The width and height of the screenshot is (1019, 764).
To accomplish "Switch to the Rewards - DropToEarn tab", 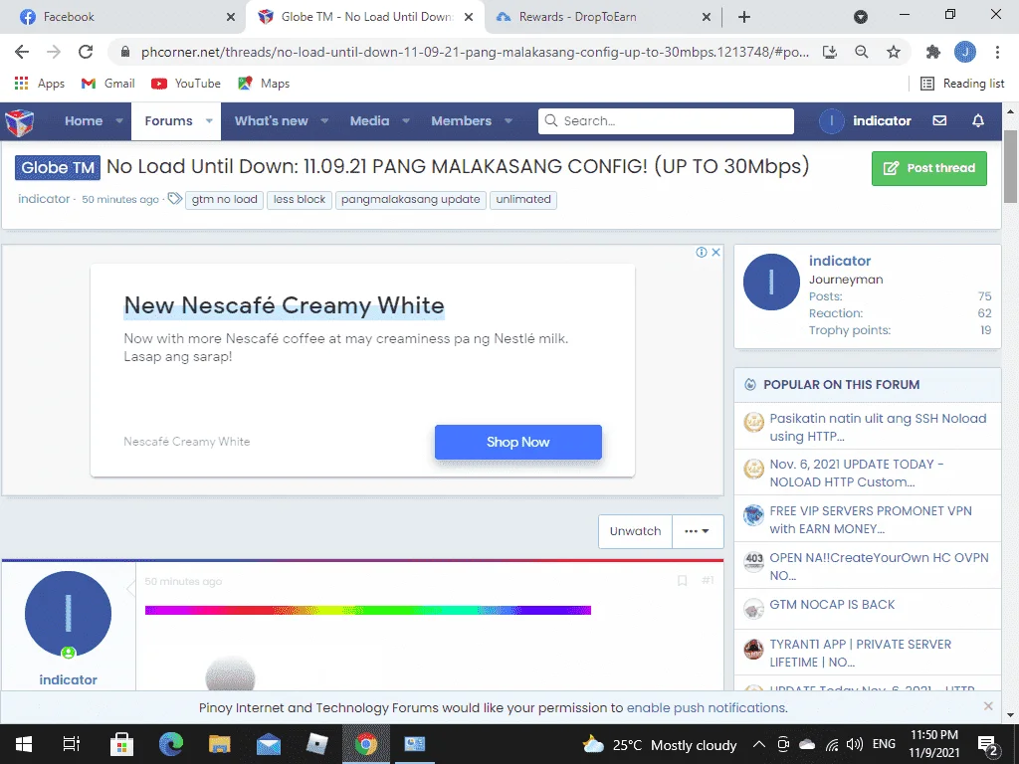I will click(x=602, y=17).
